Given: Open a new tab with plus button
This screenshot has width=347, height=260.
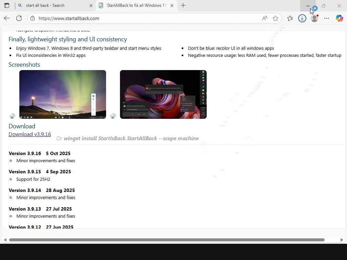Looking at the screenshot, I should coord(183,5).
